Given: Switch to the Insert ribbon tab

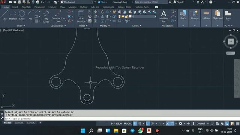Looking at the screenshot, I should (15, 7).
